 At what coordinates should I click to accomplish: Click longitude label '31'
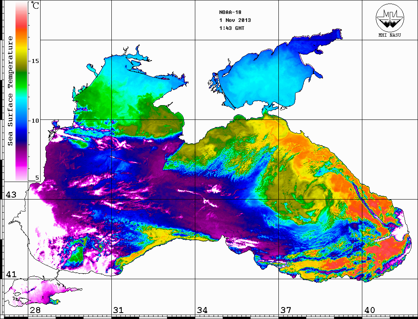point(119,310)
